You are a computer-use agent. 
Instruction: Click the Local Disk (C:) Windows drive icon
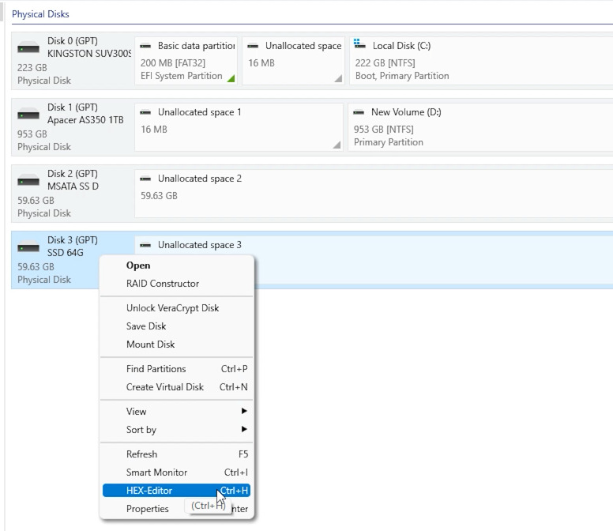point(359,44)
